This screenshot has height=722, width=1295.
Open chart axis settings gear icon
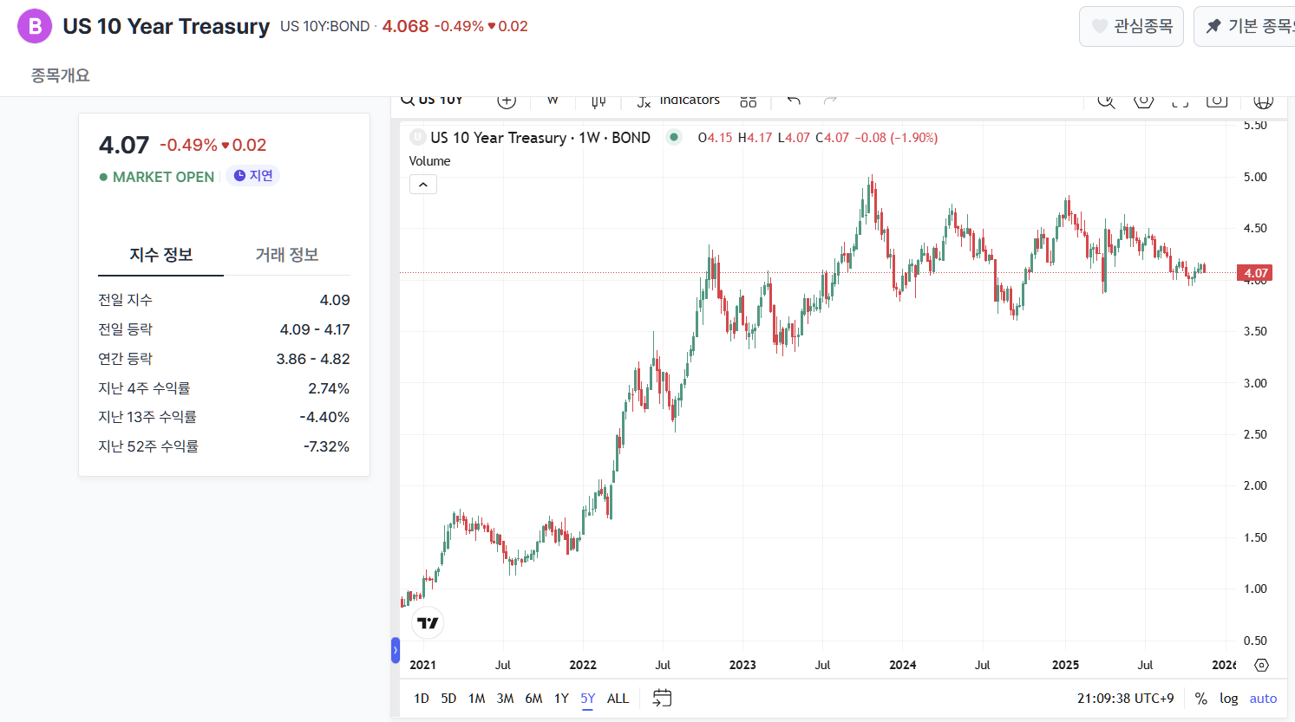(x=1261, y=665)
